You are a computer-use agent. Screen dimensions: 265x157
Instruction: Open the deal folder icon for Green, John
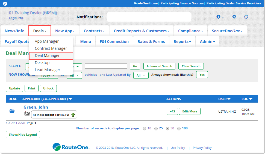(x=12, y=111)
